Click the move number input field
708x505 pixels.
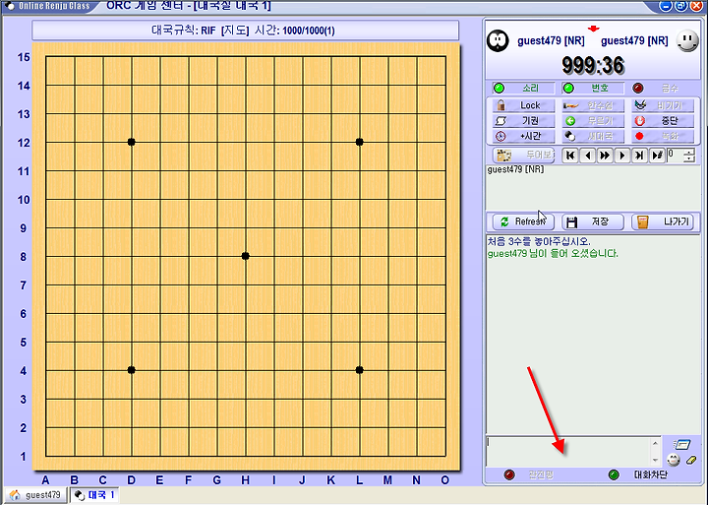click(675, 156)
